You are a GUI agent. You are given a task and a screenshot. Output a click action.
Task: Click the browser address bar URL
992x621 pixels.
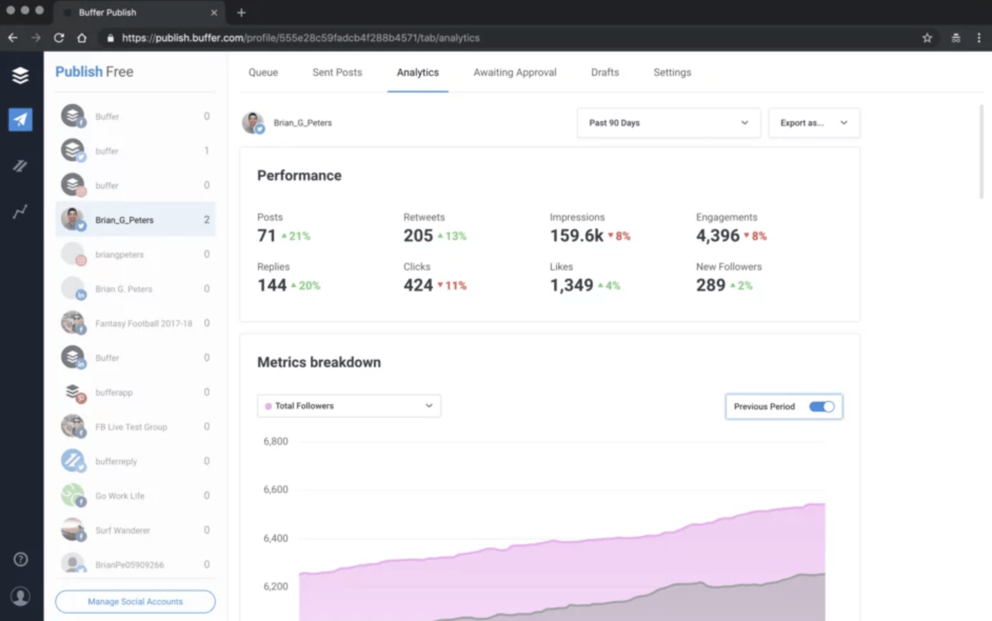[x=300, y=38]
